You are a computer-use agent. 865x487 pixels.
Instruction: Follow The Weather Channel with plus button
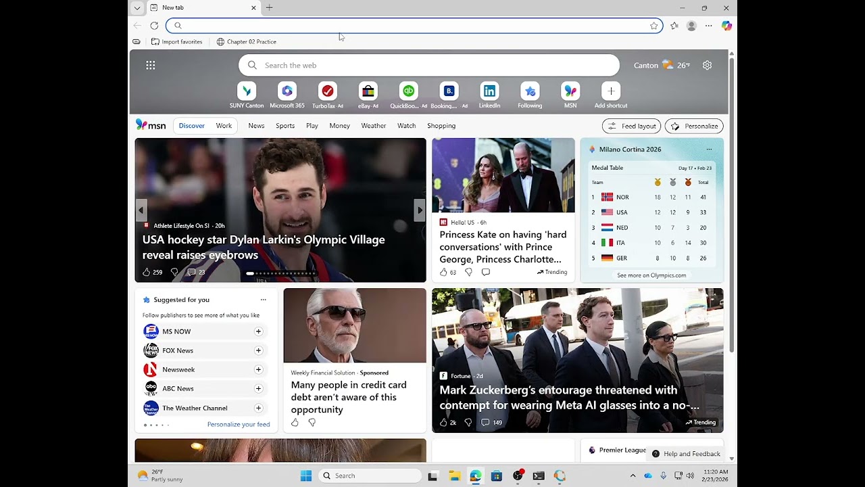[x=258, y=408]
